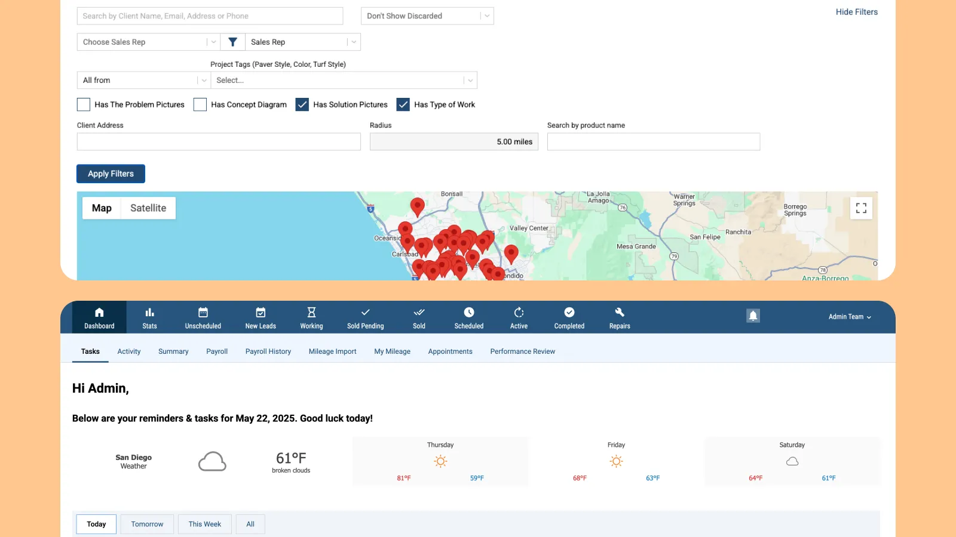Expand the Admin Team menu

coord(850,317)
